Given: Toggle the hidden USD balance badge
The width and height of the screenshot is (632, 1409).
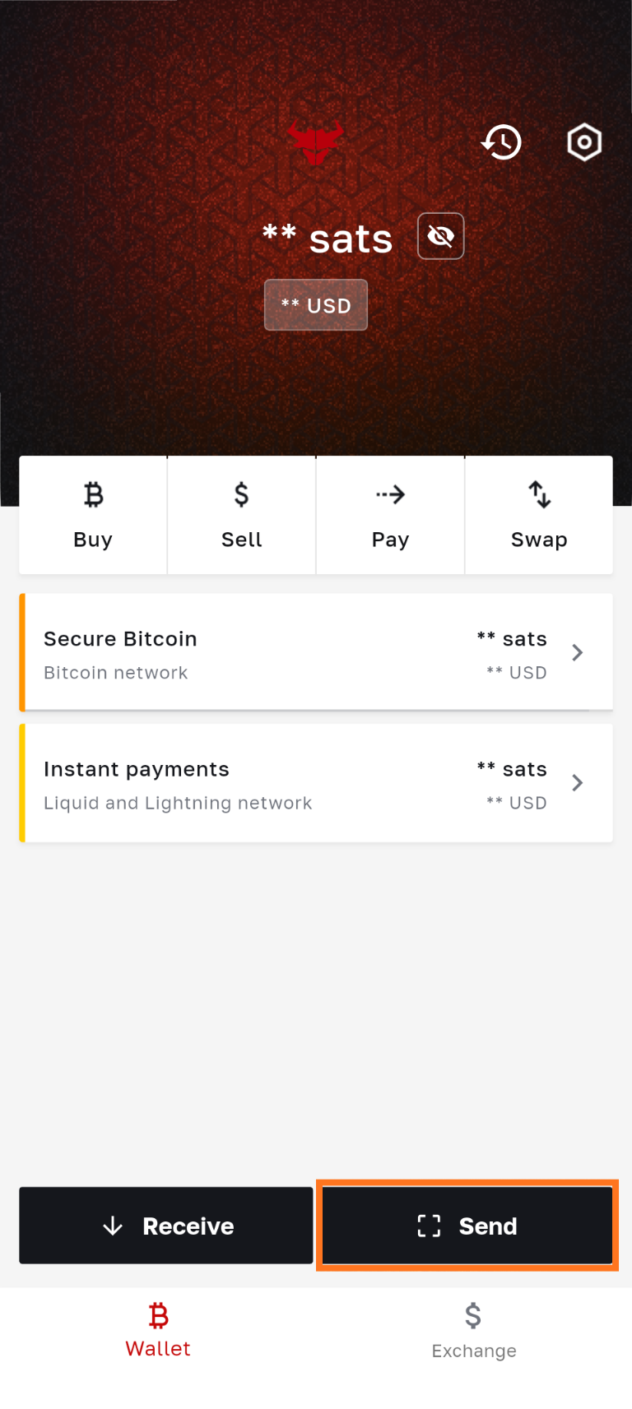Looking at the screenshot, I should [316, 306].
